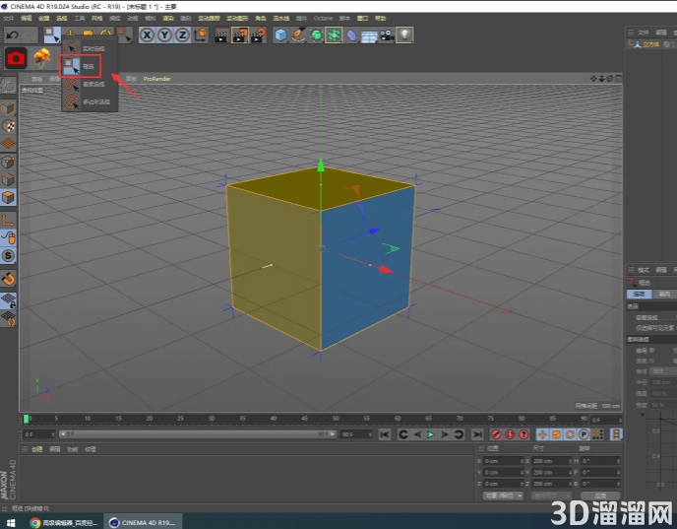The height and width of the screenshot is (529, 677).
Task: Click the Floor environment grid icon
Action: click(369, 35)
